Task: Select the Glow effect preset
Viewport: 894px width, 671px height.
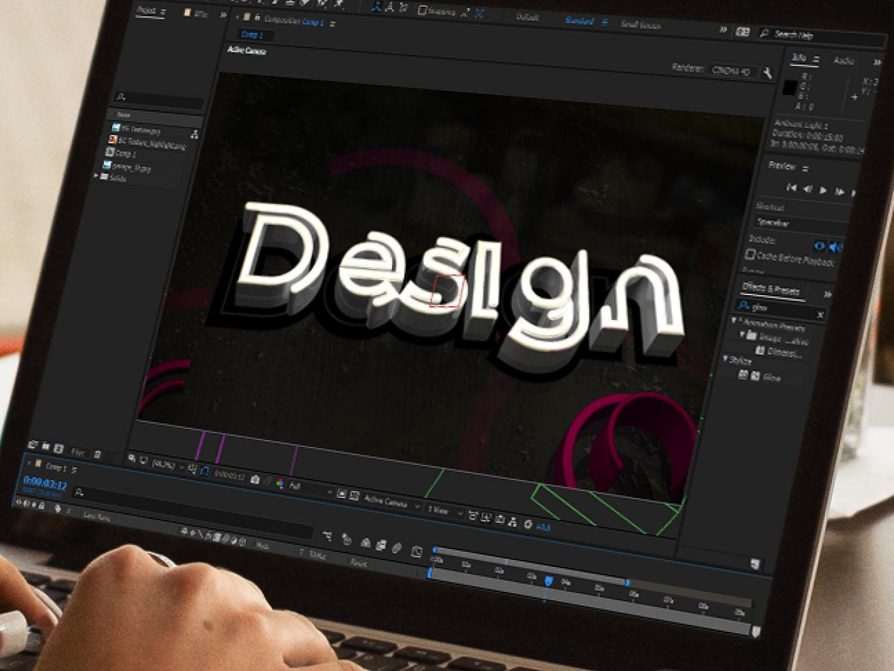Action: pyautogui.click(x=771, y=377)
